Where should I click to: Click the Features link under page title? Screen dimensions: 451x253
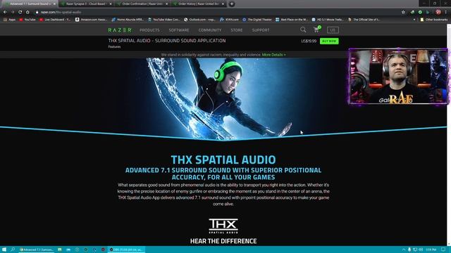point(114,47)
